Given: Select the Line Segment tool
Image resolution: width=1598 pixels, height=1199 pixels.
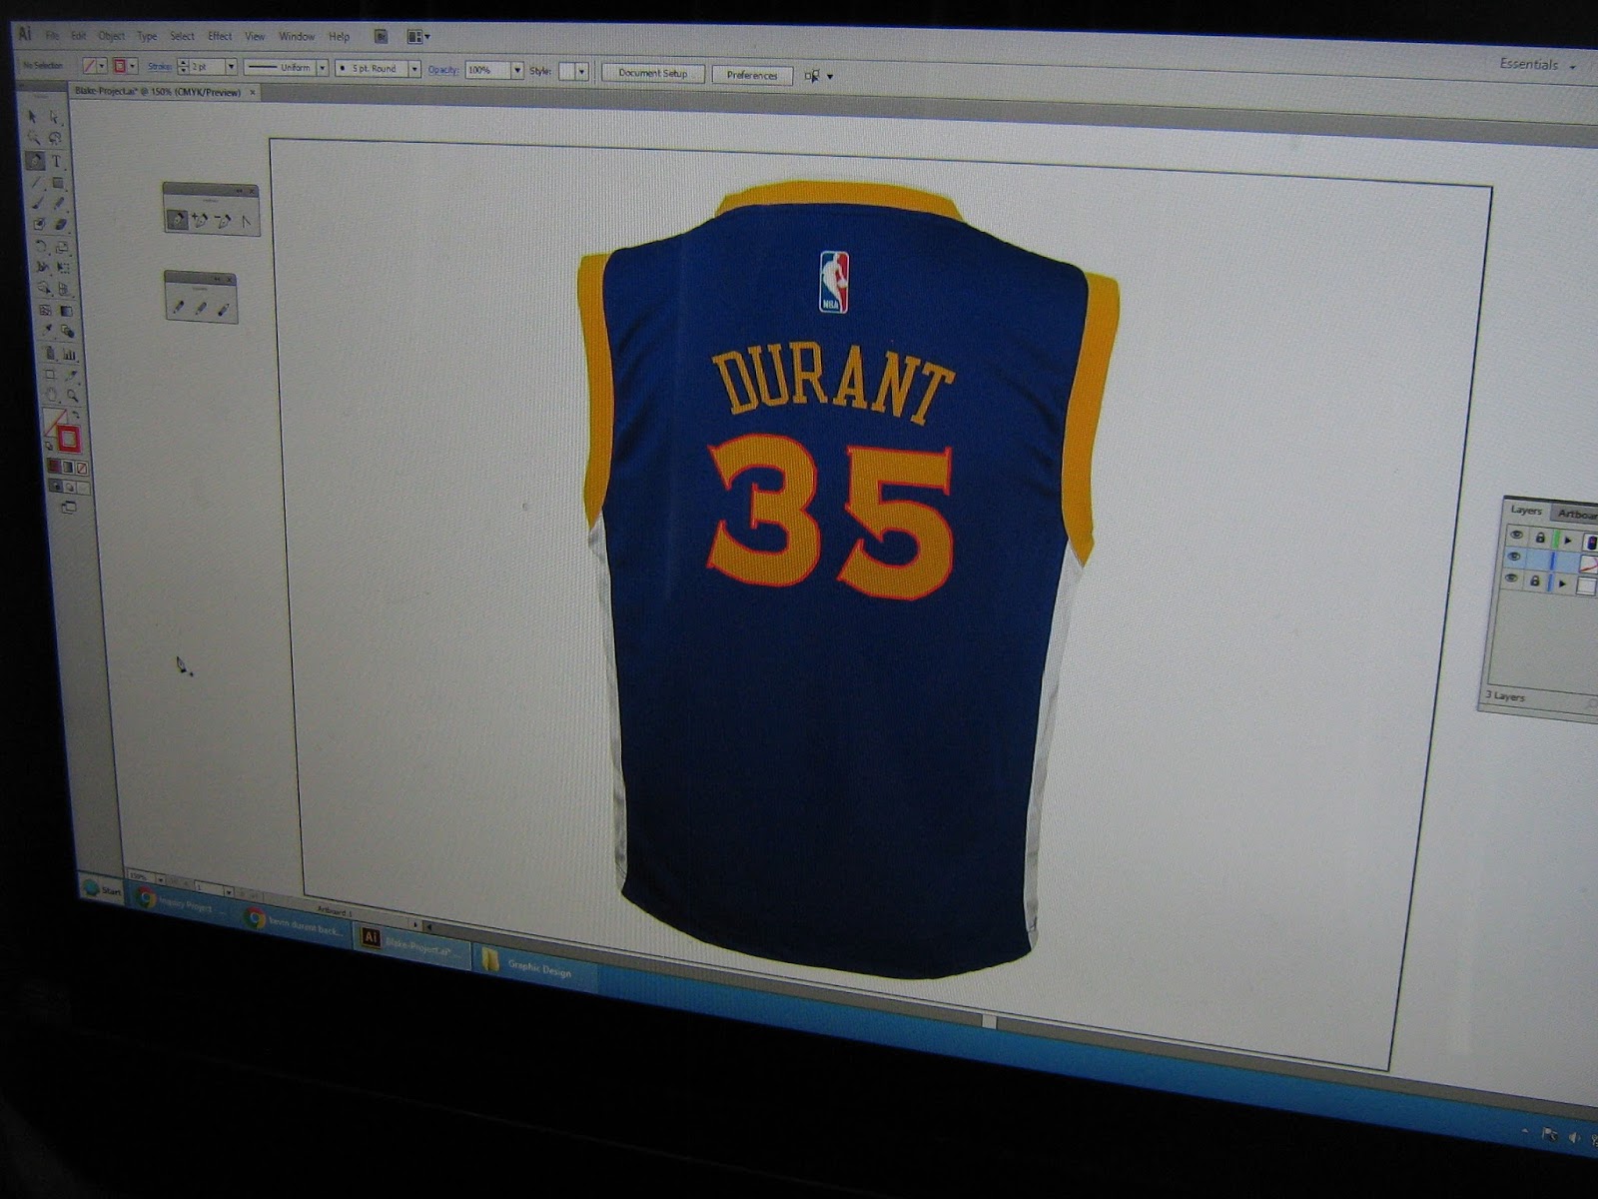Looking at the screenshot, I should click(x=36, y=182).
